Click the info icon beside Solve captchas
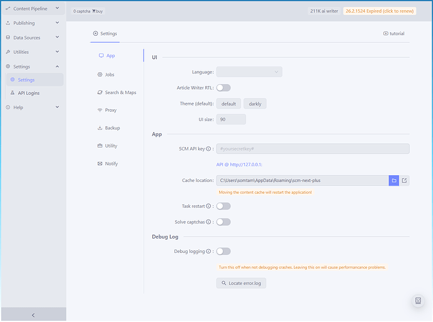The image size is (433, 322). pyautogui.click(x=208, y=222)
